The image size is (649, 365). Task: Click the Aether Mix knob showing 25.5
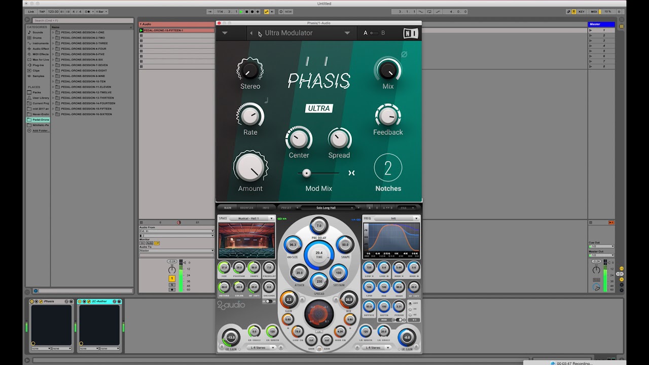pyautogui.click(x=349, y=300)
